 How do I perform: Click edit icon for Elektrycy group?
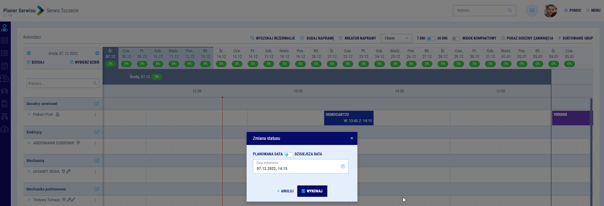pos(97,132)
